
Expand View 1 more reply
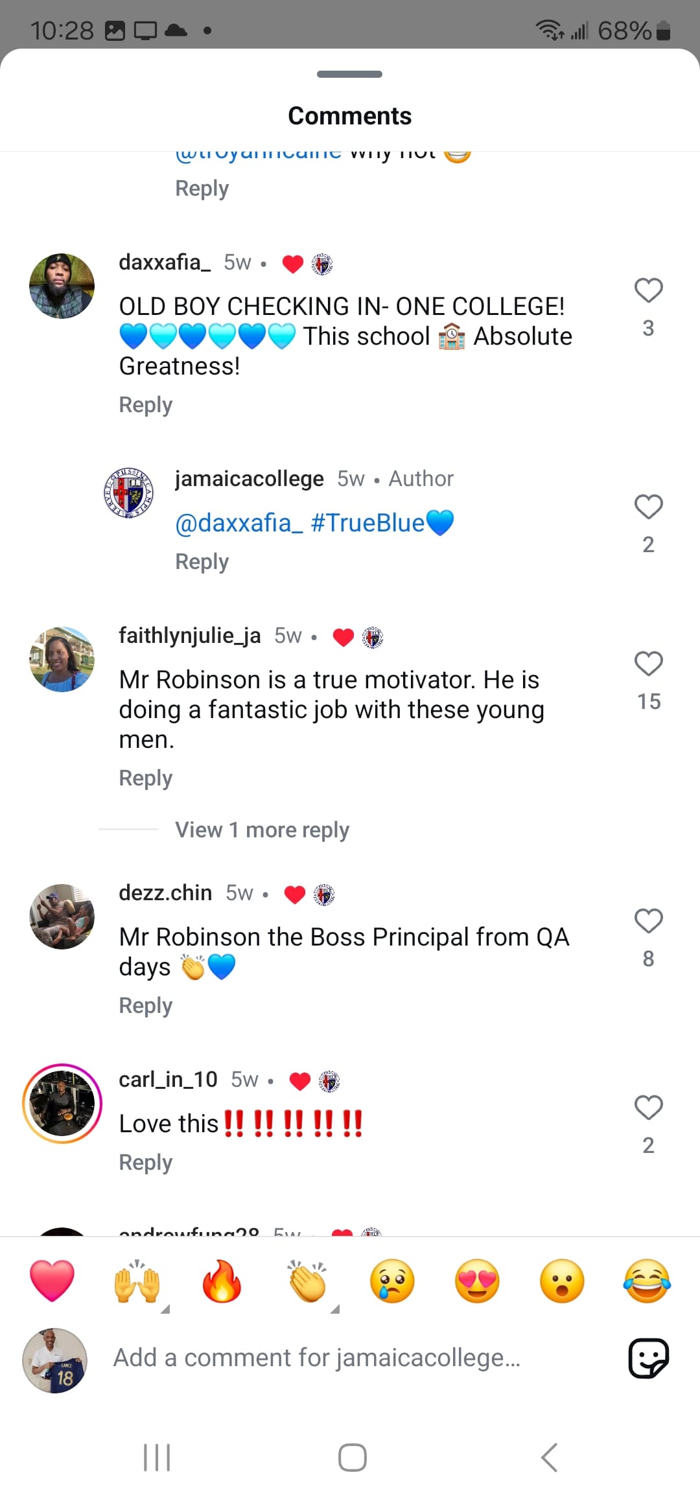point(262,830)
